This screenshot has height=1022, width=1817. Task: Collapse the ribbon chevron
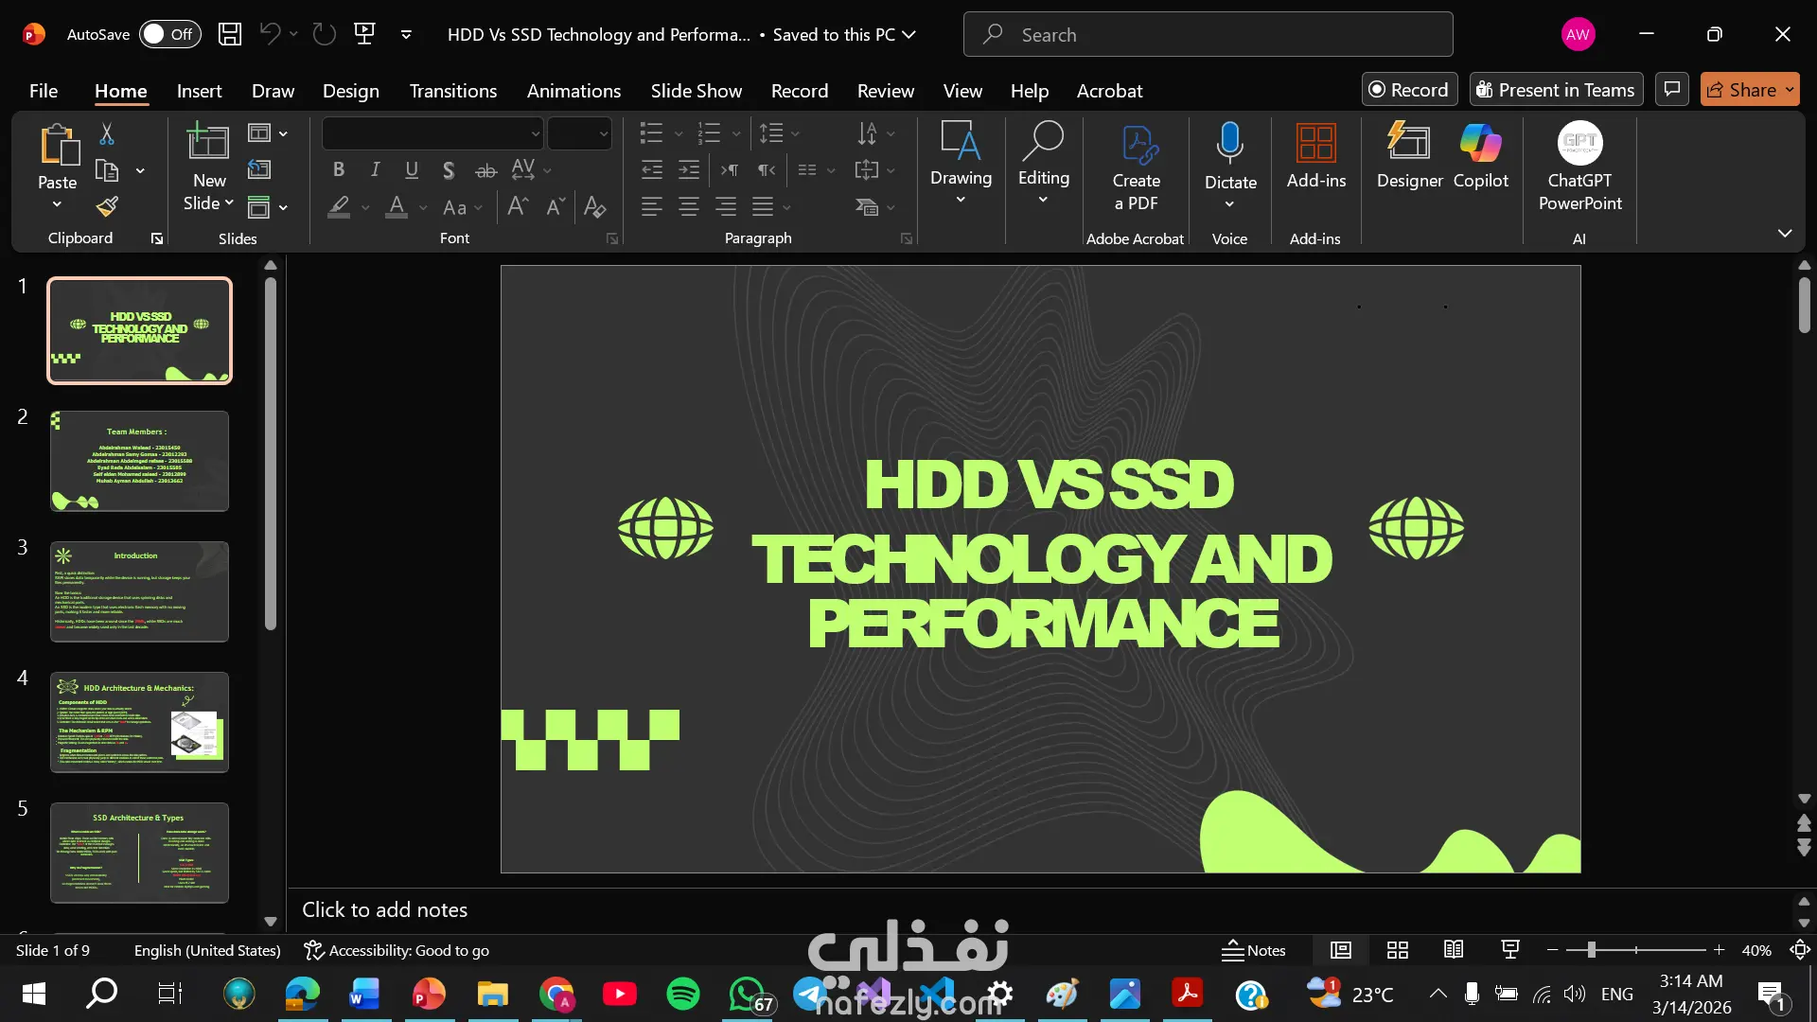tap(1785, 233)
